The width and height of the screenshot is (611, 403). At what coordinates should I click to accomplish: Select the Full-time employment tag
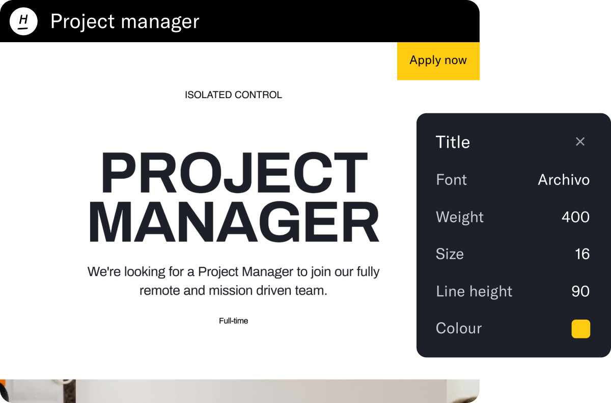point(233,321)
